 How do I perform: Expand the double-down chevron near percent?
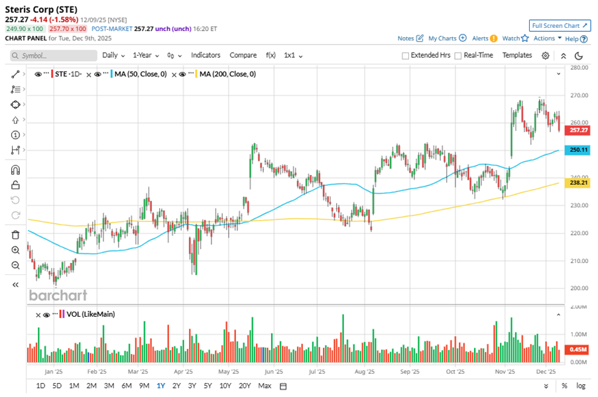(546, 386)
